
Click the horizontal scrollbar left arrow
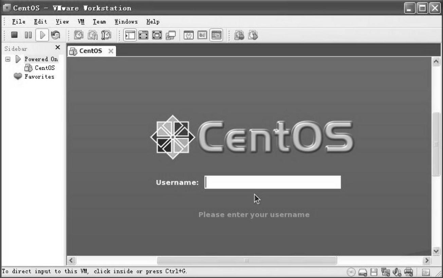(x=71, y=260)
